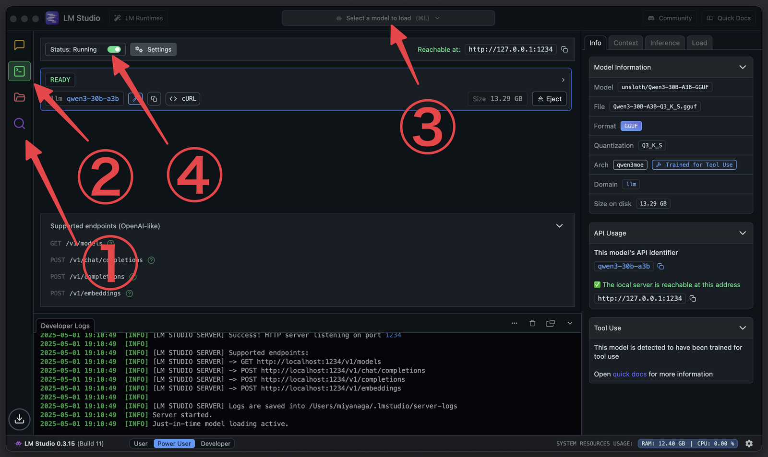The width and height of the screenshot is (768, 457).
Task: Click the GGUF format badge
Action: pyautogui.click(x=631, y=126)
